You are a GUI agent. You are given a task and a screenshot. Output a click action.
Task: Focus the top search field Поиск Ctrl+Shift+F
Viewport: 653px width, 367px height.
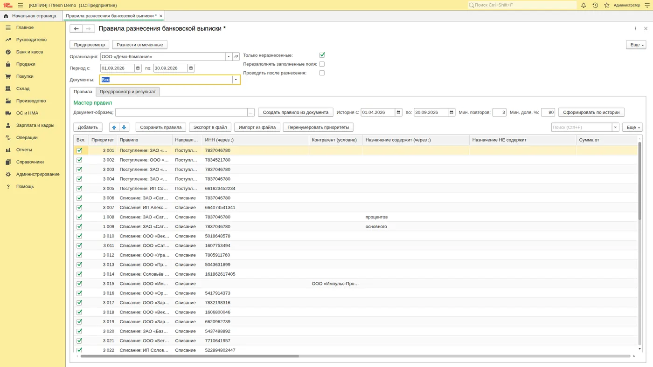[522, 5]
